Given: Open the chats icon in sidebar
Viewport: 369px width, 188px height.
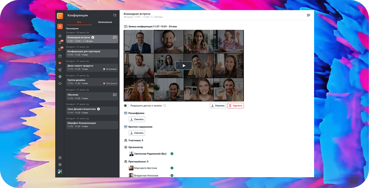Looking at the screenshot, I should pos(60,49).
